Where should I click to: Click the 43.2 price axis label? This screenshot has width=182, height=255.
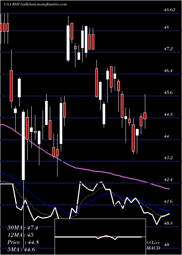pyautogui.click(x=168, y=158)
